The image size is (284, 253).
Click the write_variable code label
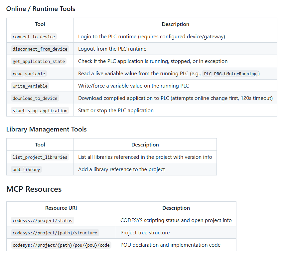30,86
